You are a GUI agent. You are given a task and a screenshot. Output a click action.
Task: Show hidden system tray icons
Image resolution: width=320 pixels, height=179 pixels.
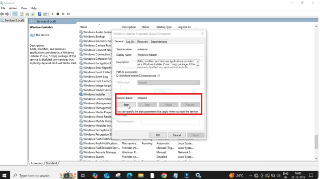pos(250,176)
